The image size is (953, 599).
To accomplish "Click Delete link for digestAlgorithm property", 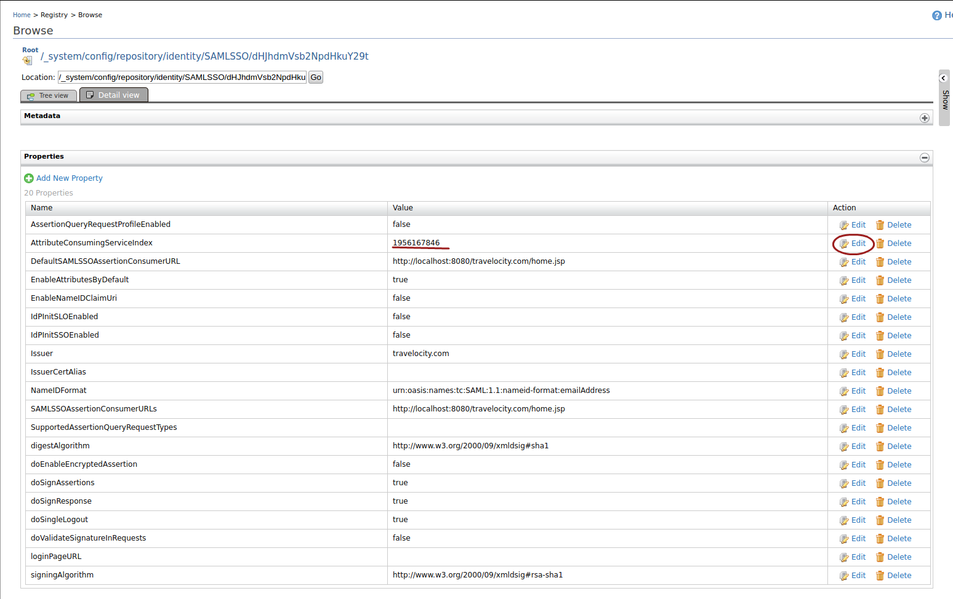I will (x=899, y=446).
